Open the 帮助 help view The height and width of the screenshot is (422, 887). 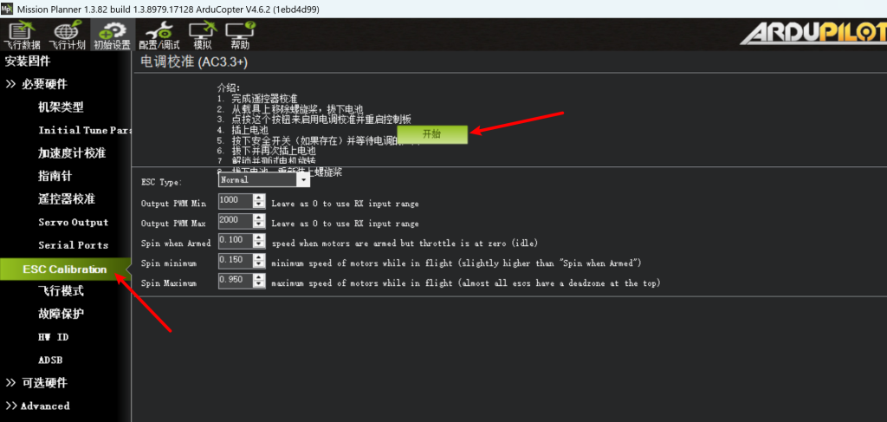click(240, 35)
